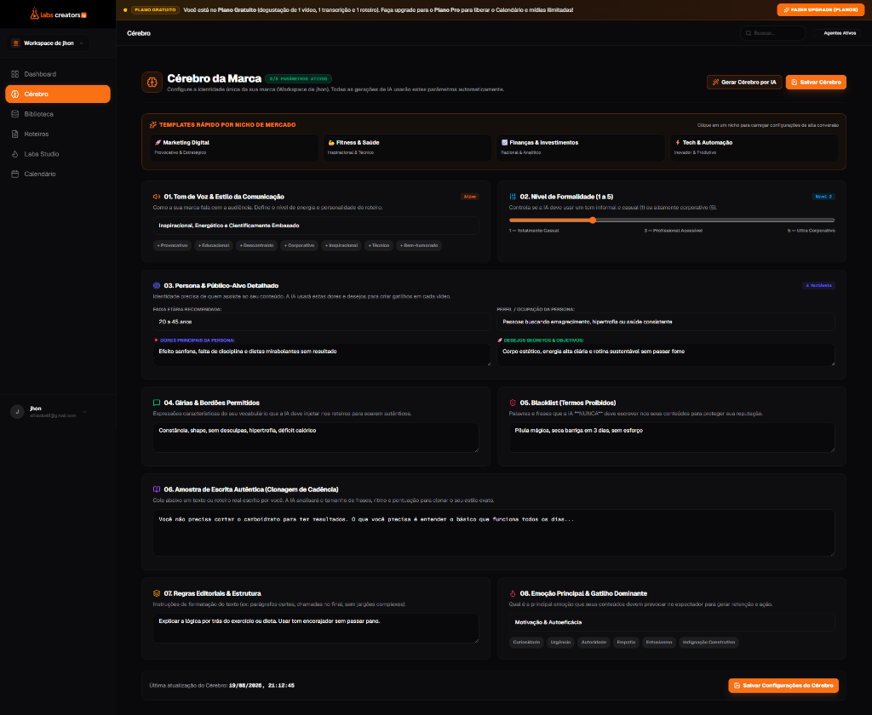Click the J user avatar in sidebar
This screenshot has height=715, width=872.
[x=17, y=412]
